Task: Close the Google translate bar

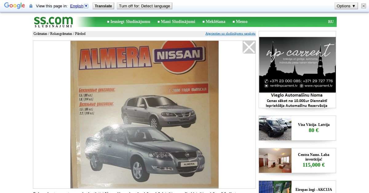Action: coord(363,6)
